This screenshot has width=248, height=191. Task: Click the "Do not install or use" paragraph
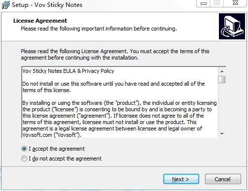click(113, 87)
